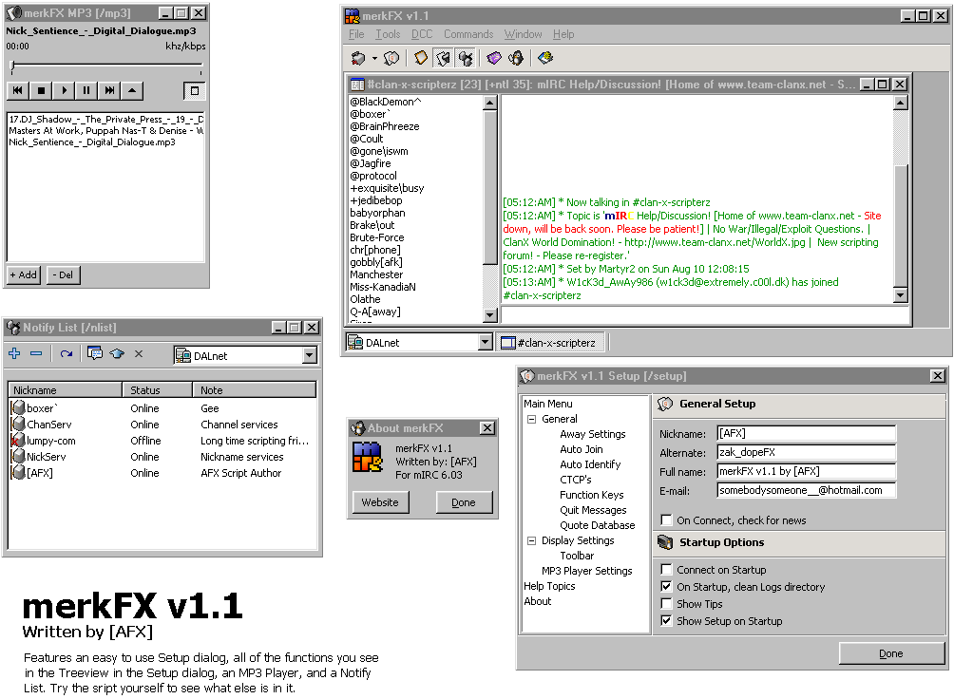This screenshot has width=973, height=699.
Task: Click Done in the Setup dialog
Action: (x=891, y=653)
